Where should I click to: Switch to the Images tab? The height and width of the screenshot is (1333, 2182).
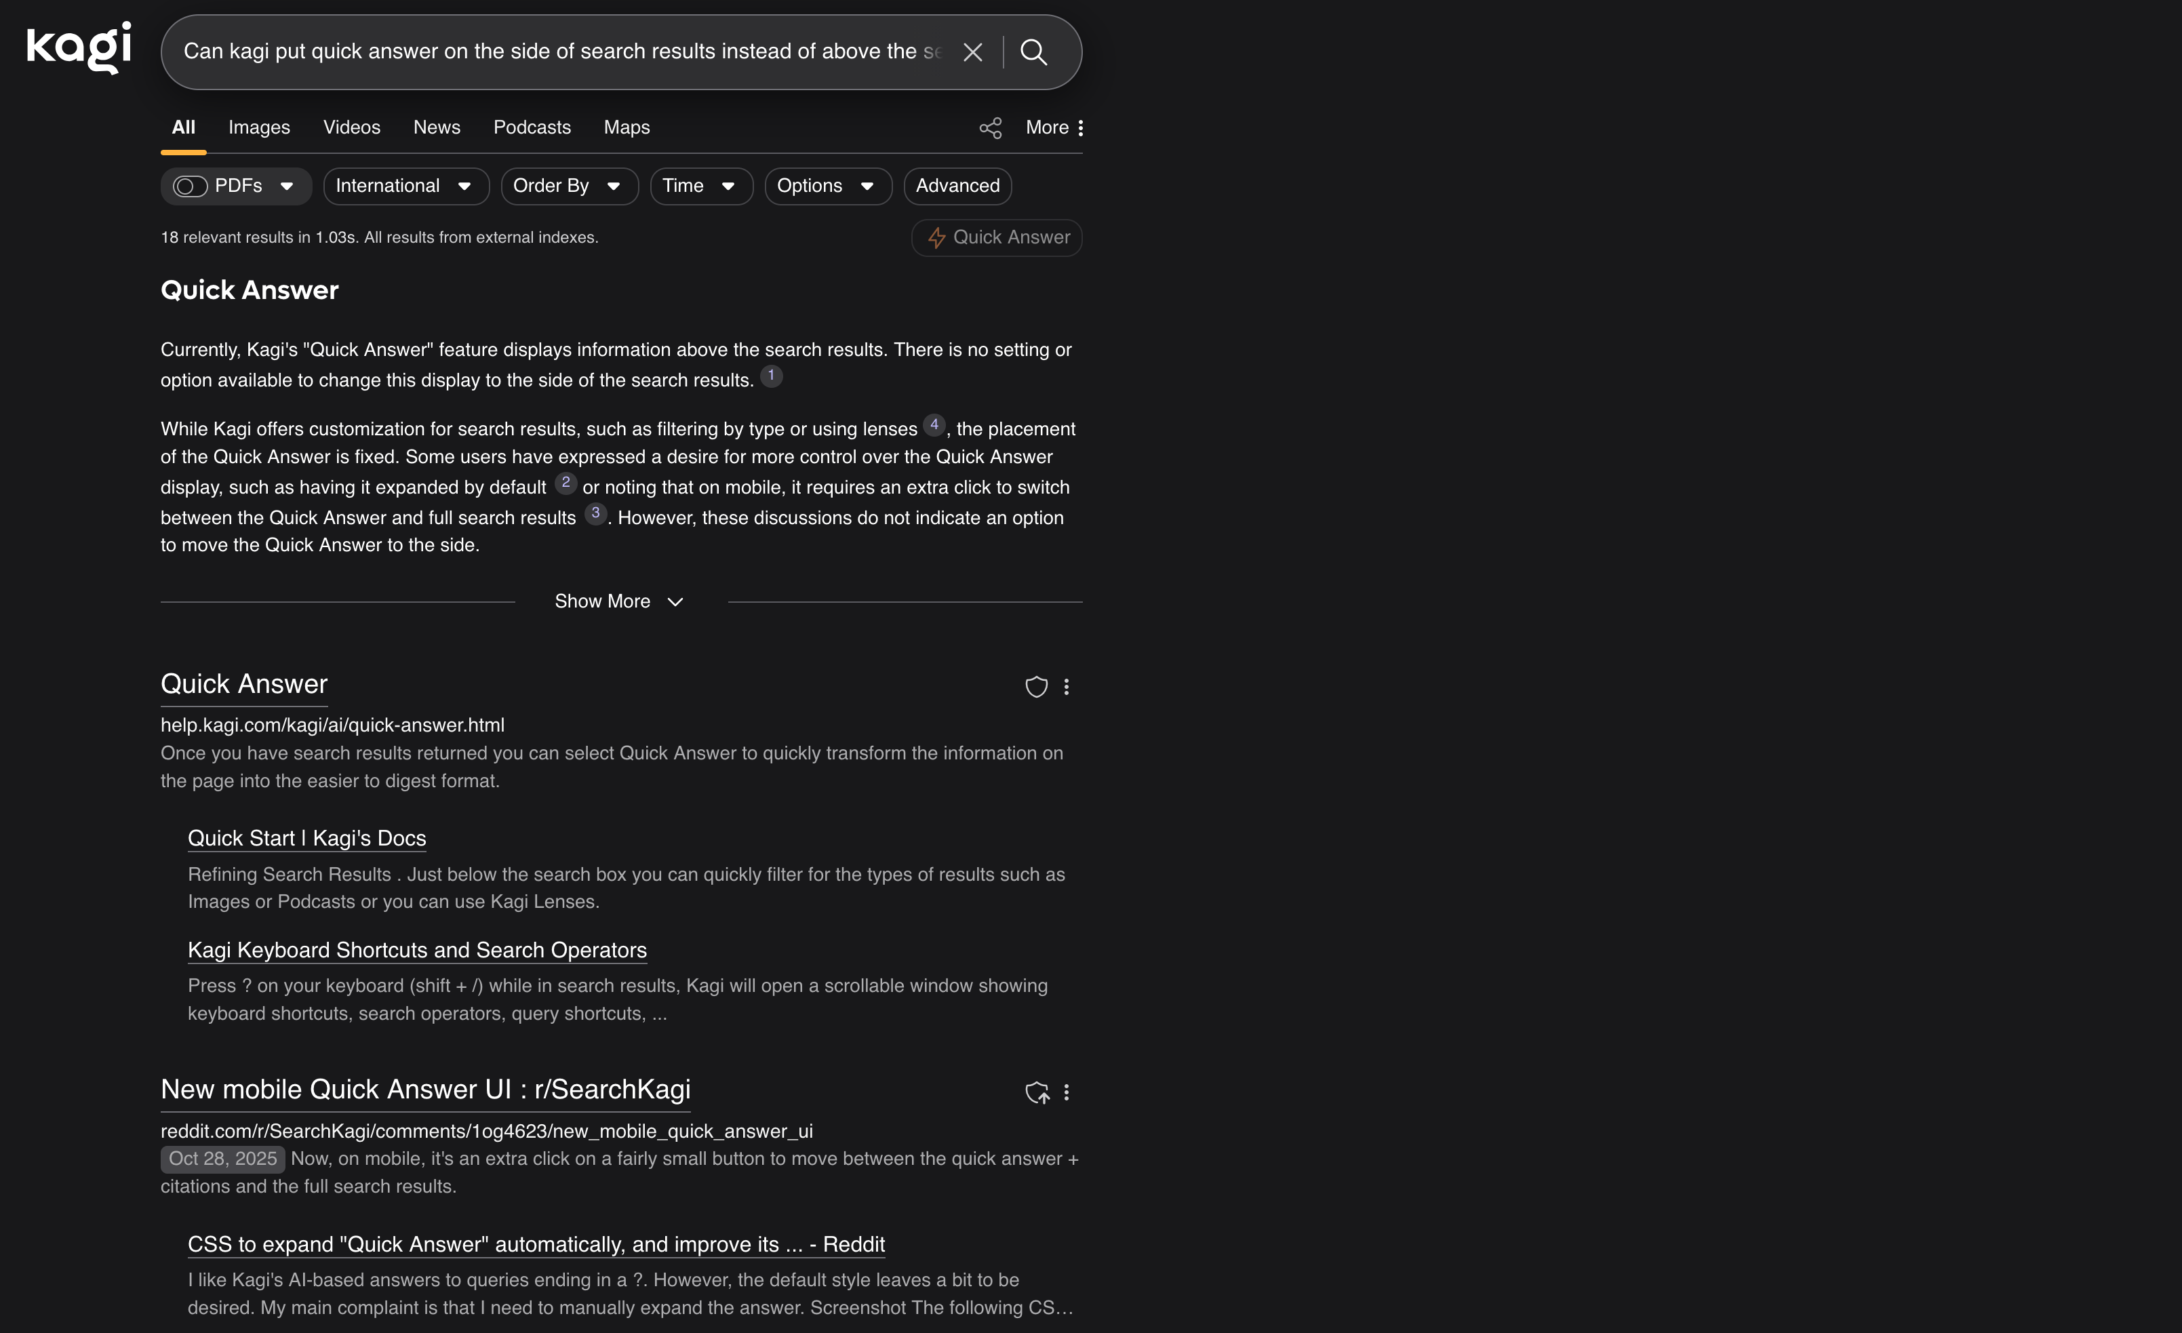258,127
